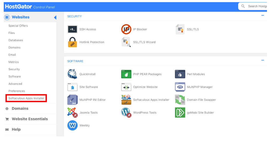The image size is (271, 141).
Task: Click the WordPress Tools label
Action: point(145,112)
